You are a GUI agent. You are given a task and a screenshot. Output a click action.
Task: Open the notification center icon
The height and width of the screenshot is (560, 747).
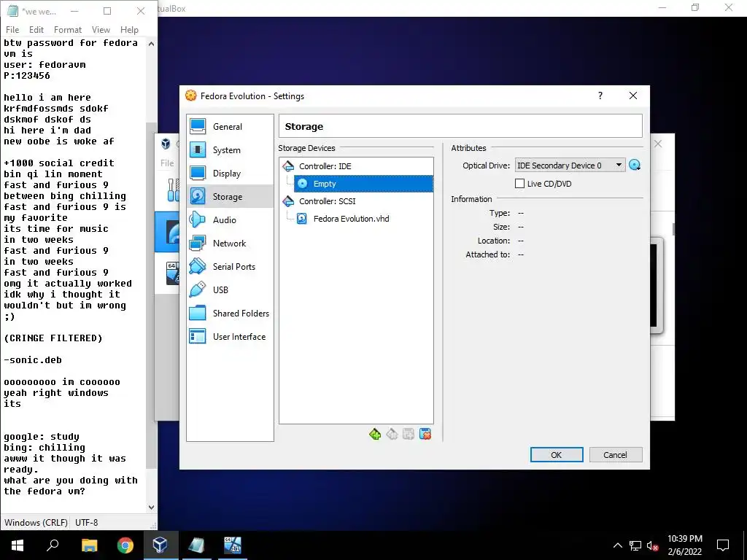pyautogui.click(x=723, y=545)
